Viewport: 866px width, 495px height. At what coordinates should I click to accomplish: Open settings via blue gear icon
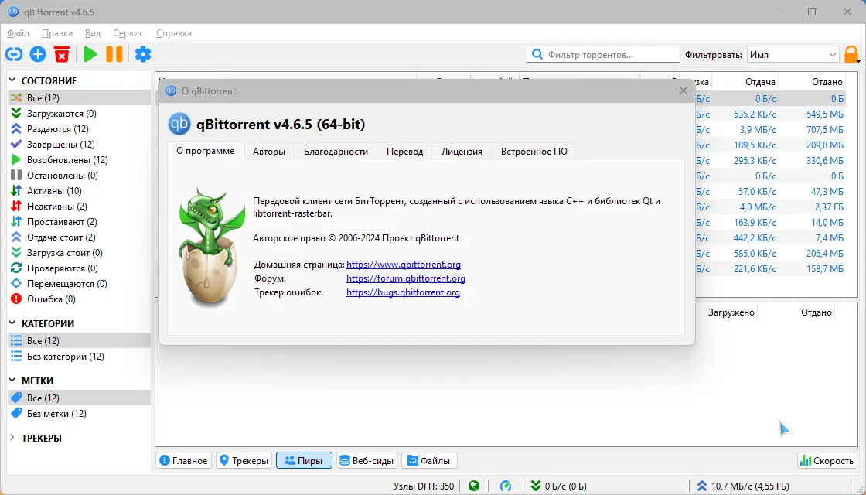(x=143, y=54)
